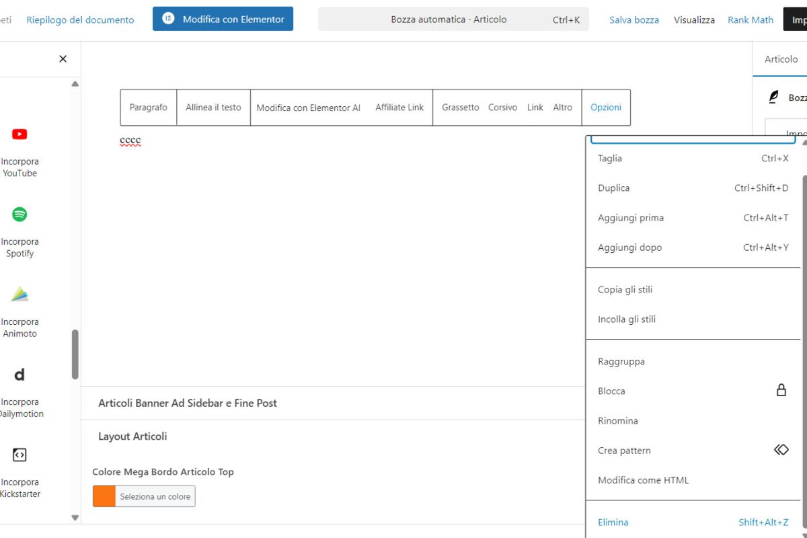Screen dimensions: 807x538
Task: Open the Affiliate Link tool
Action: pos(399,107)
